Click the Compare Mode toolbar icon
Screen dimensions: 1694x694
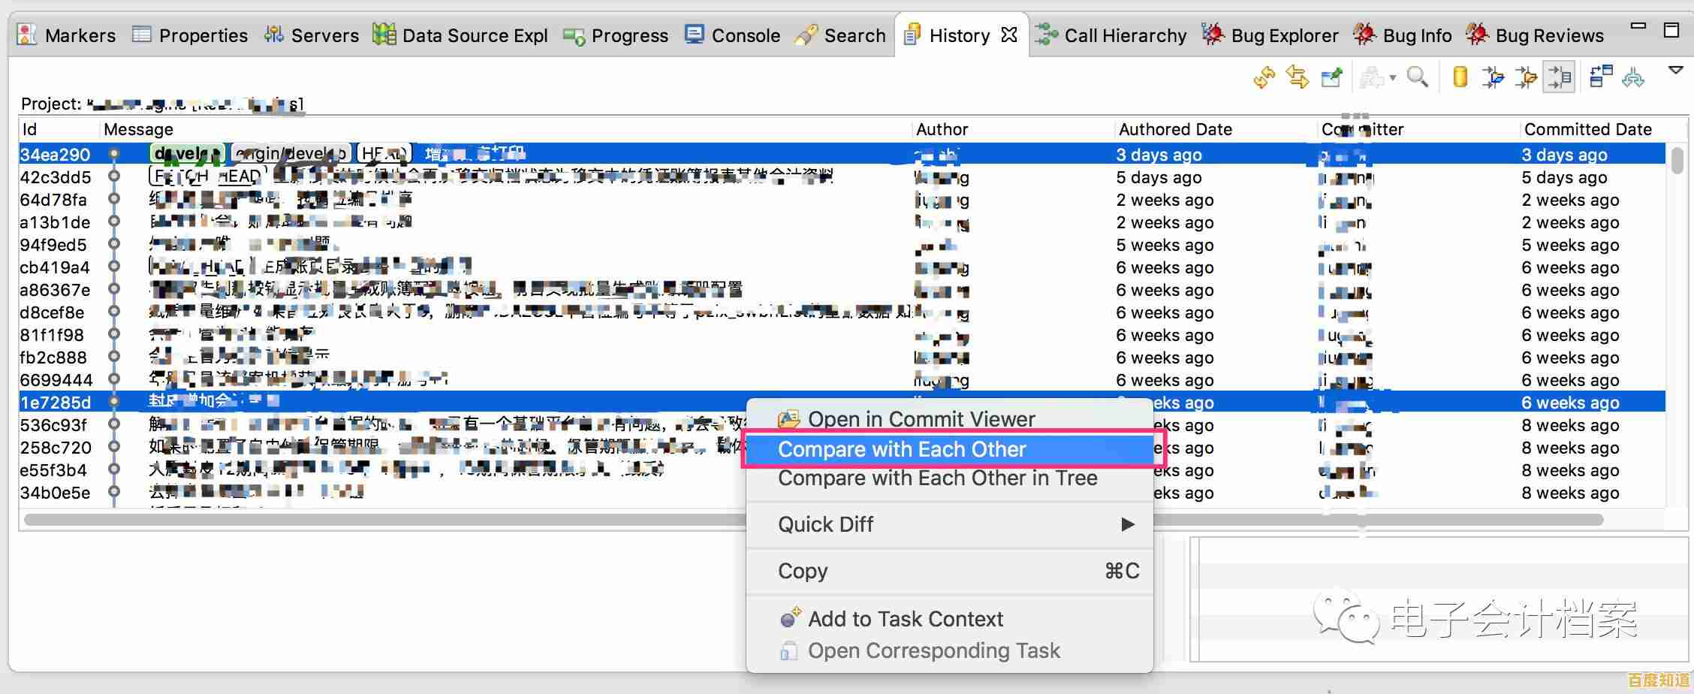(x=1599, y=77)
